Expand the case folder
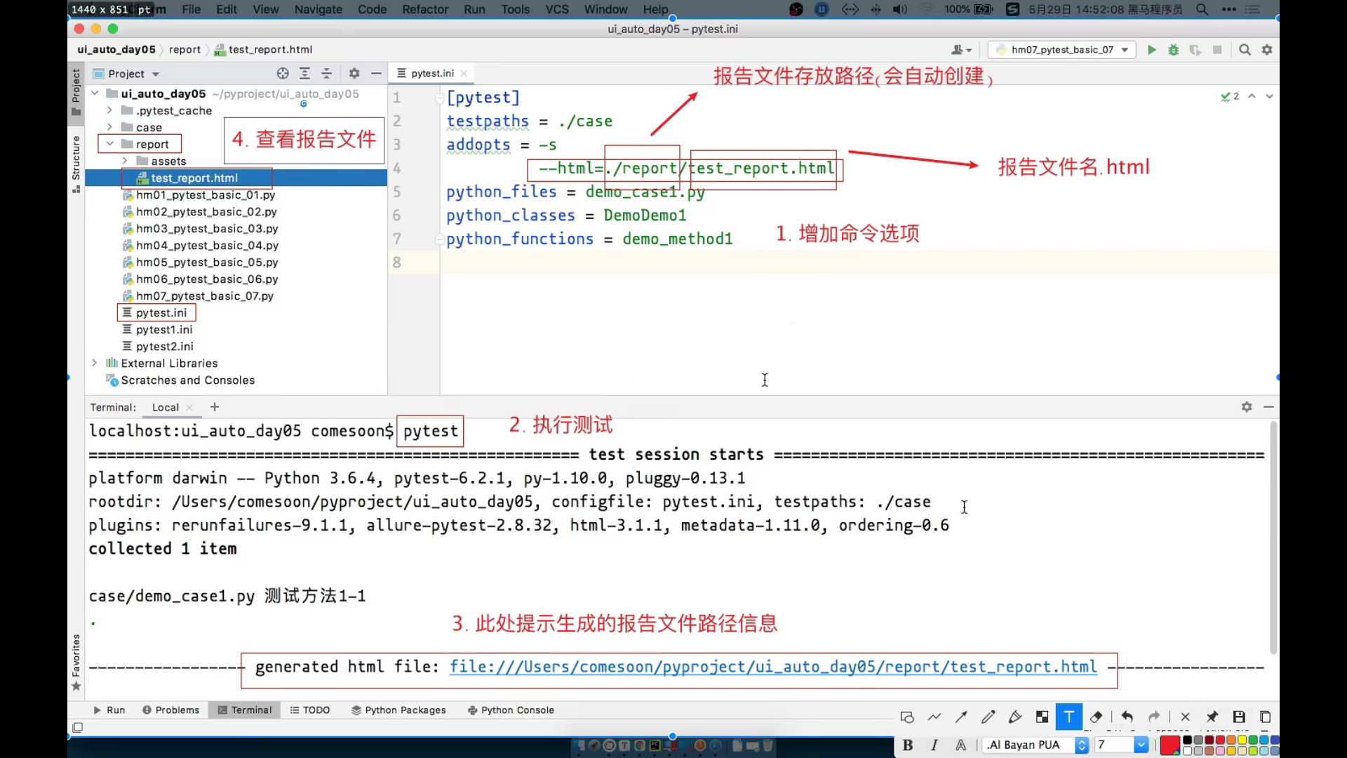 coord(109,127)
